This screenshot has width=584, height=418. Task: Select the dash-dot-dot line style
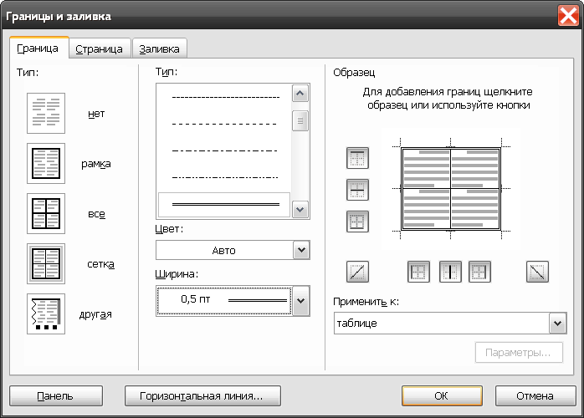coord(224,177)
